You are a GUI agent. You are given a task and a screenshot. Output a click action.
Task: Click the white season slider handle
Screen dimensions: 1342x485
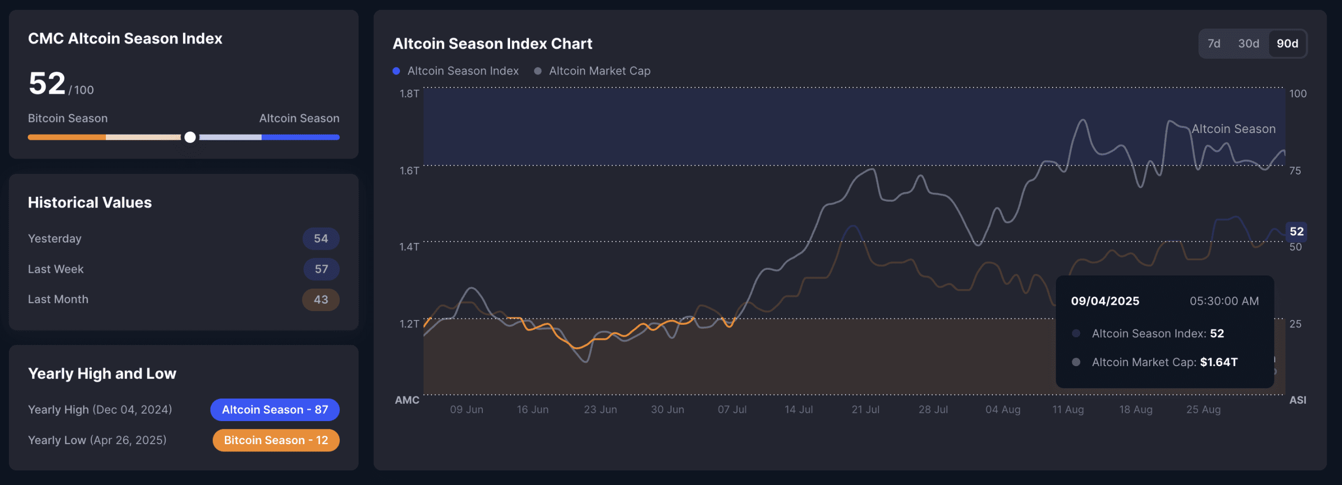click(190, 137)
